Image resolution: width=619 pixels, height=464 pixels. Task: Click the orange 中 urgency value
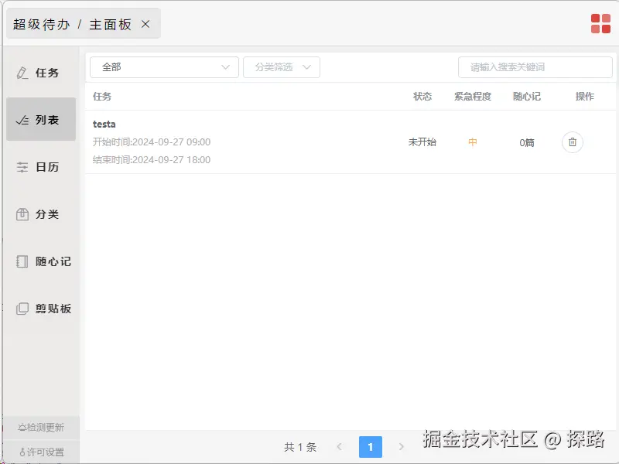[473, 142]
